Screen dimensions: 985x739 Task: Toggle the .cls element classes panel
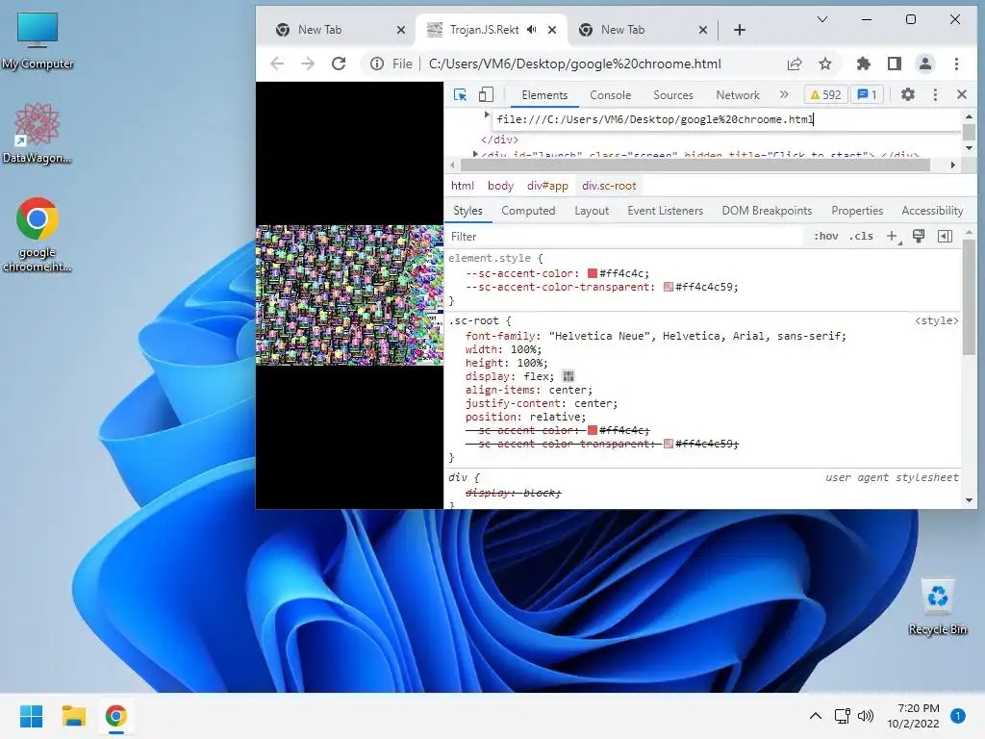coord(861,237)
